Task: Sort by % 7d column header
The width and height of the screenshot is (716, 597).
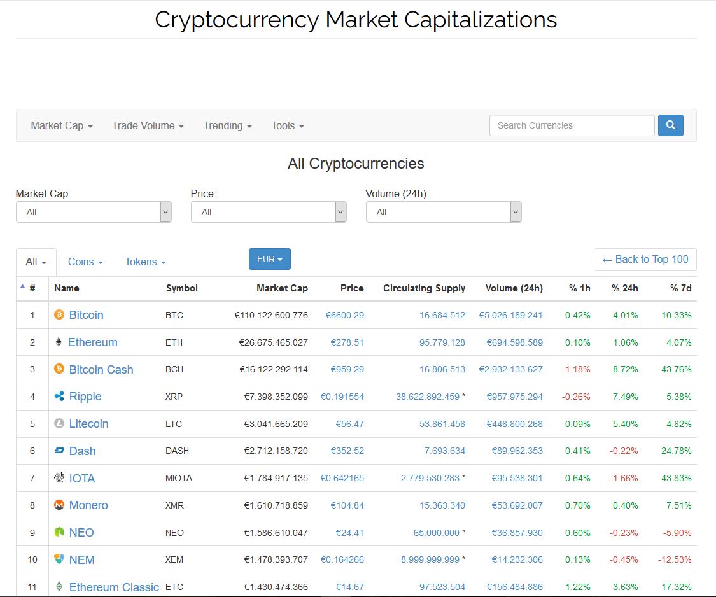Action: [680, 288]
